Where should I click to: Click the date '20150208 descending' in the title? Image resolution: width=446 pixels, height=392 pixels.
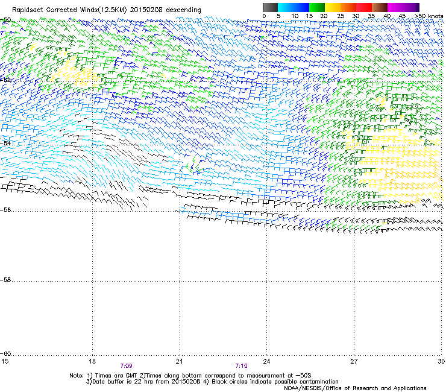click(166, 10)
